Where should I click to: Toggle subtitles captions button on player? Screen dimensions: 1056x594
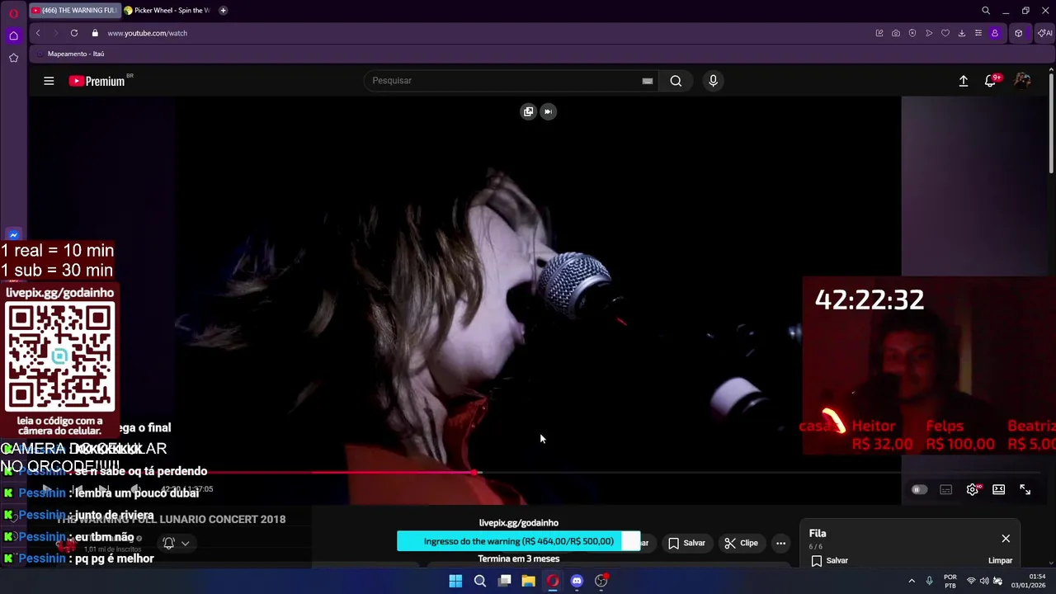[x=946, y=489]
